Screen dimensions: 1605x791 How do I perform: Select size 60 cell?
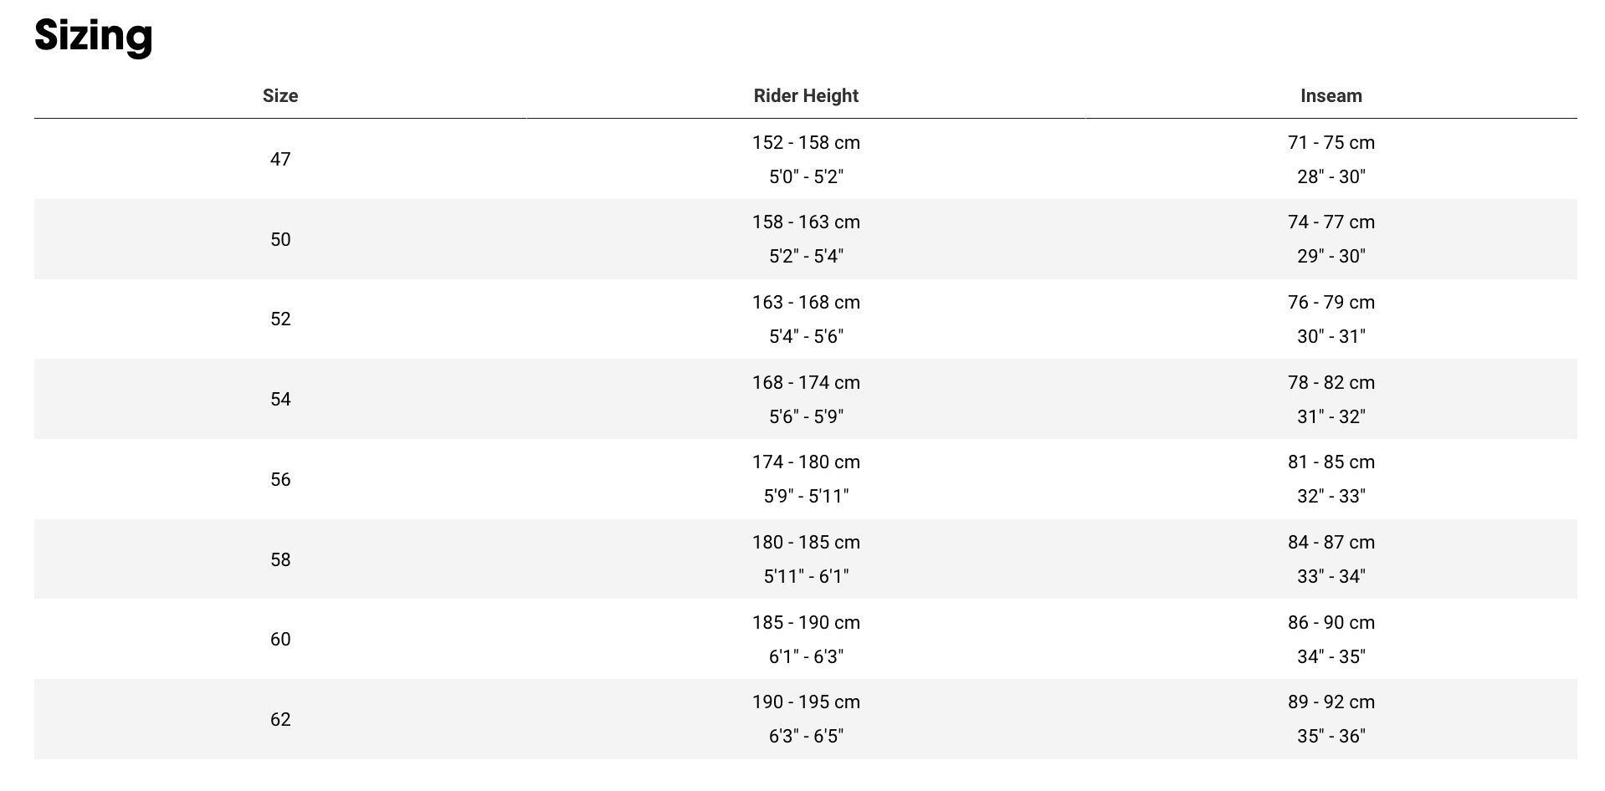(x=280, y=640)
